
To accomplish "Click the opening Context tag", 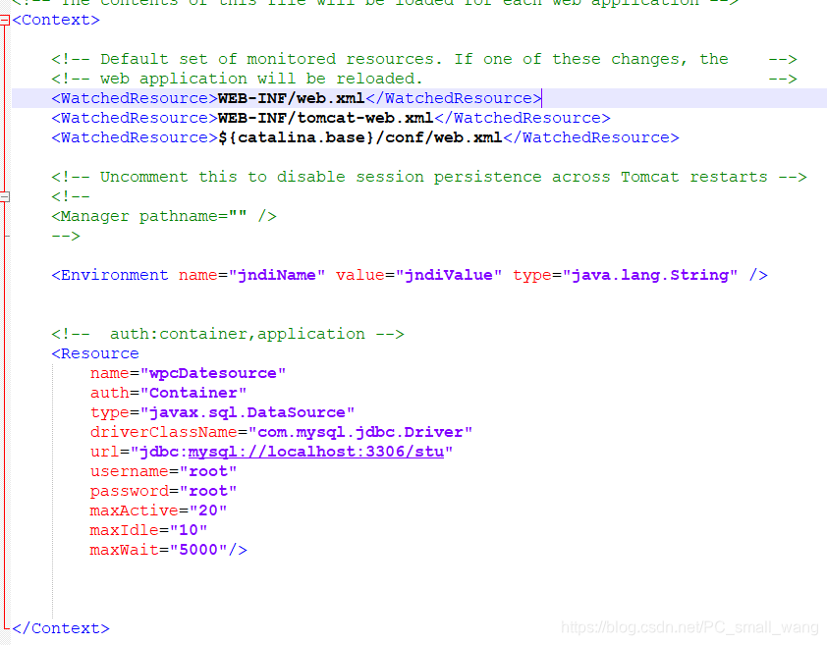I will point(56,20).
